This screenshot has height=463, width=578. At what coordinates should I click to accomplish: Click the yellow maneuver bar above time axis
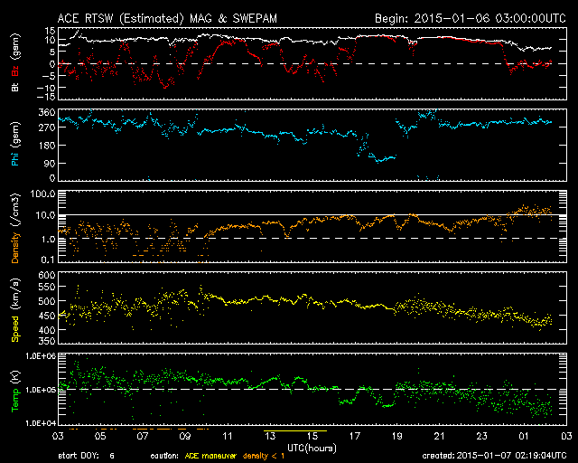[x=295, y=430]
